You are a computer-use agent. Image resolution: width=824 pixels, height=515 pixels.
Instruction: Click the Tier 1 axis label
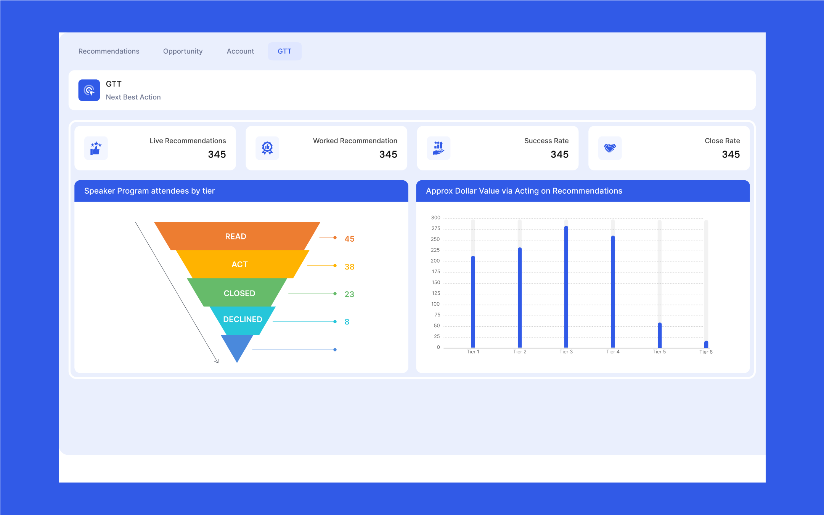click(473, 352)
